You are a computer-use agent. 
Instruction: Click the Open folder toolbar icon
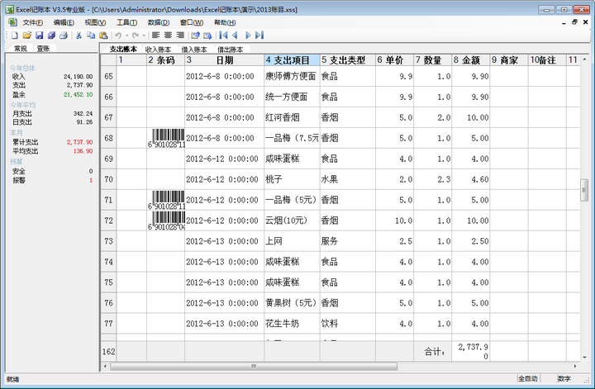pyautogui.click(x=27, y=36)
